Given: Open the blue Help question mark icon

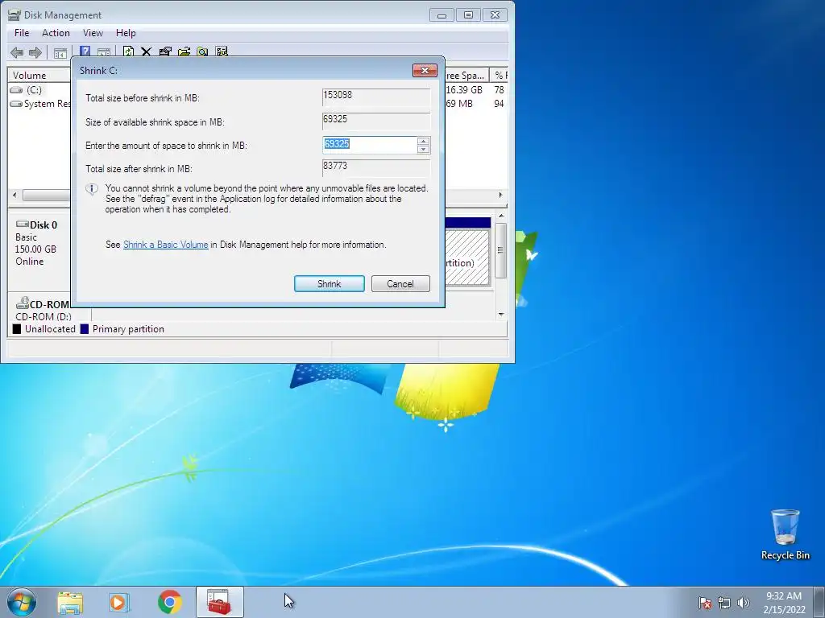Looking at the screenshot, I should [x=85, y=51].
